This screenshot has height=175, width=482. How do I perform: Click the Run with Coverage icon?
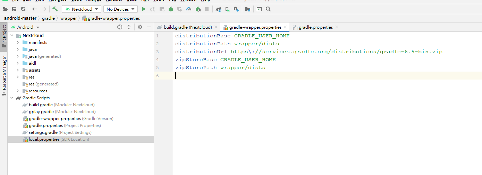click(180, 9)
